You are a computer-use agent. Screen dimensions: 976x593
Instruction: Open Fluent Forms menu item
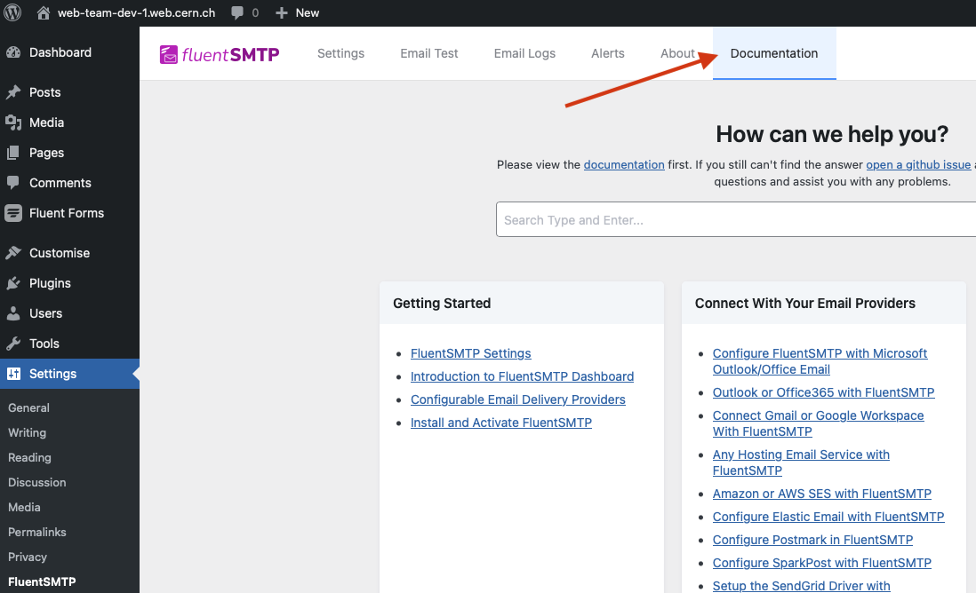coord(67,213)
